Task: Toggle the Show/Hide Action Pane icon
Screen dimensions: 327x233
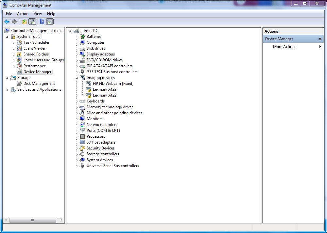Action: pos(50,22)
